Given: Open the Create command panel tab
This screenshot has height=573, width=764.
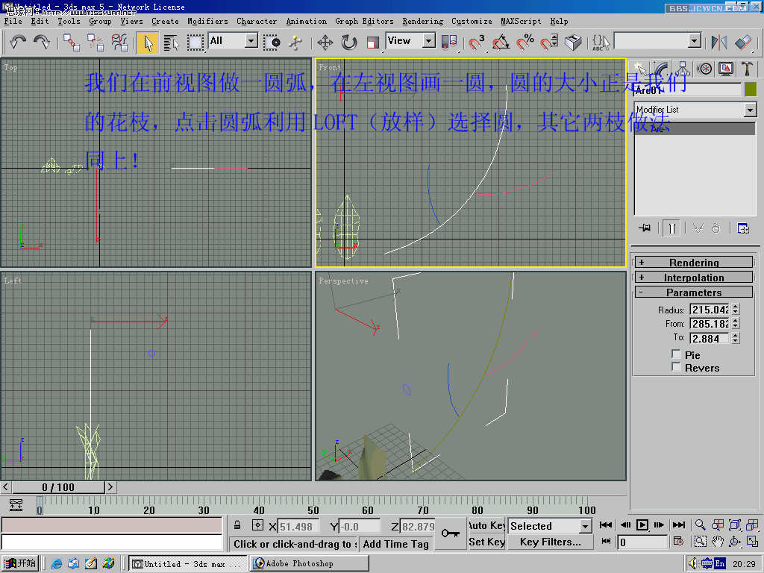Looking at the screenshot, I should (639, 69).
